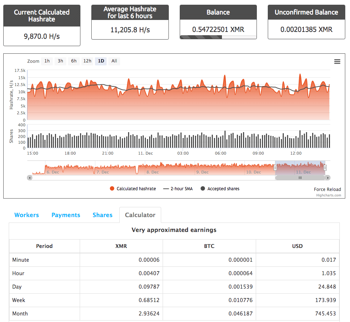
Task: Set chart zoom to 3h
Action: (x=60, y=61)
